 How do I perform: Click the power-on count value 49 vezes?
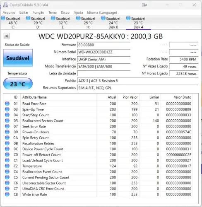[x=184, y=67]
